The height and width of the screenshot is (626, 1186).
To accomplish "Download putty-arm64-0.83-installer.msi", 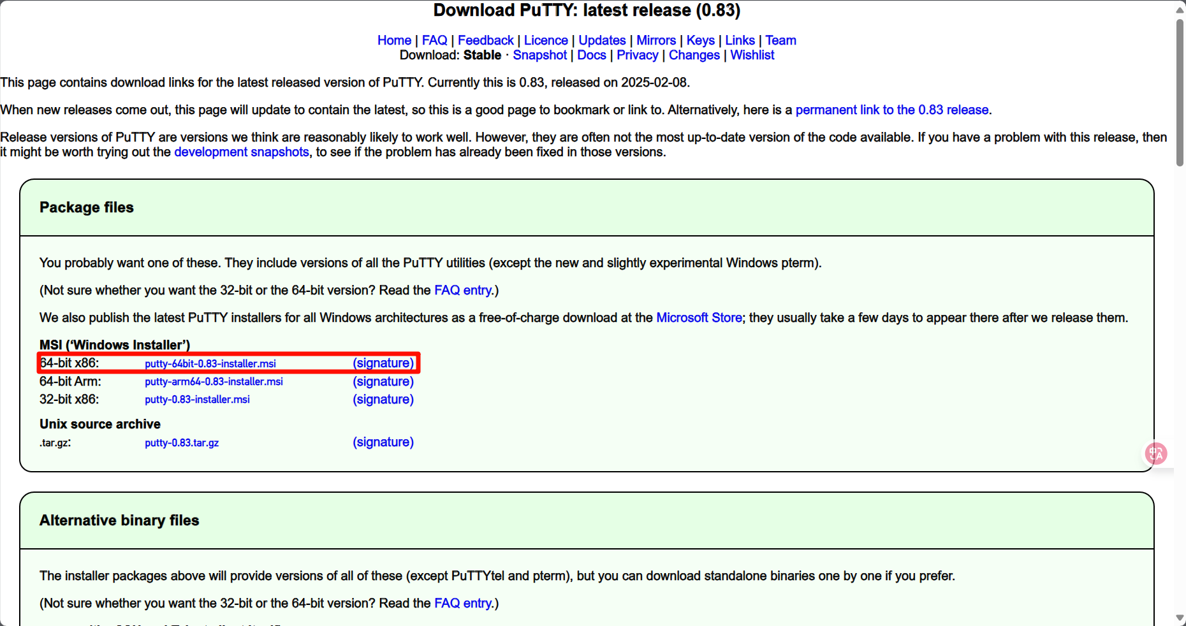I will (x=214, y=381).
